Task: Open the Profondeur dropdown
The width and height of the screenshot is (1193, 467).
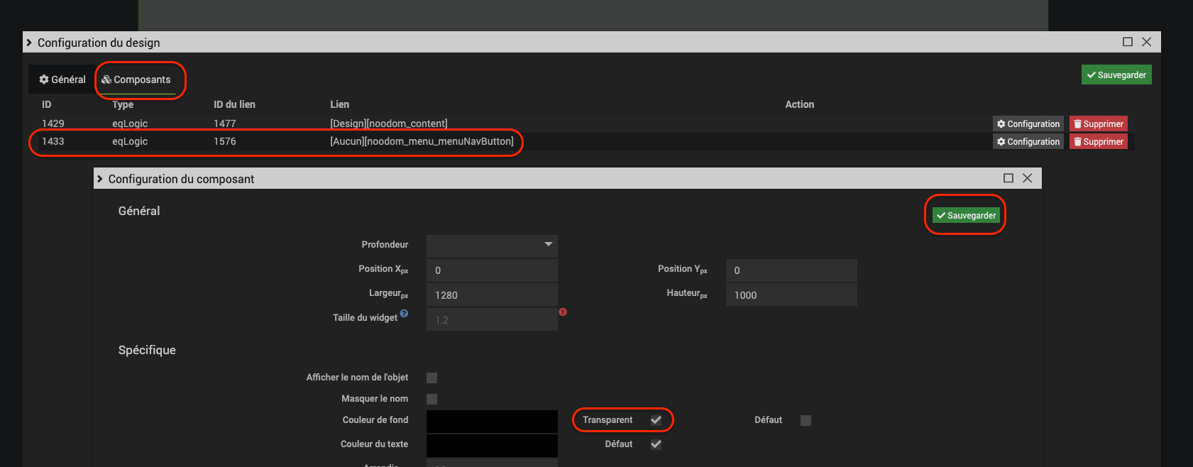Action: coord(492,246)
